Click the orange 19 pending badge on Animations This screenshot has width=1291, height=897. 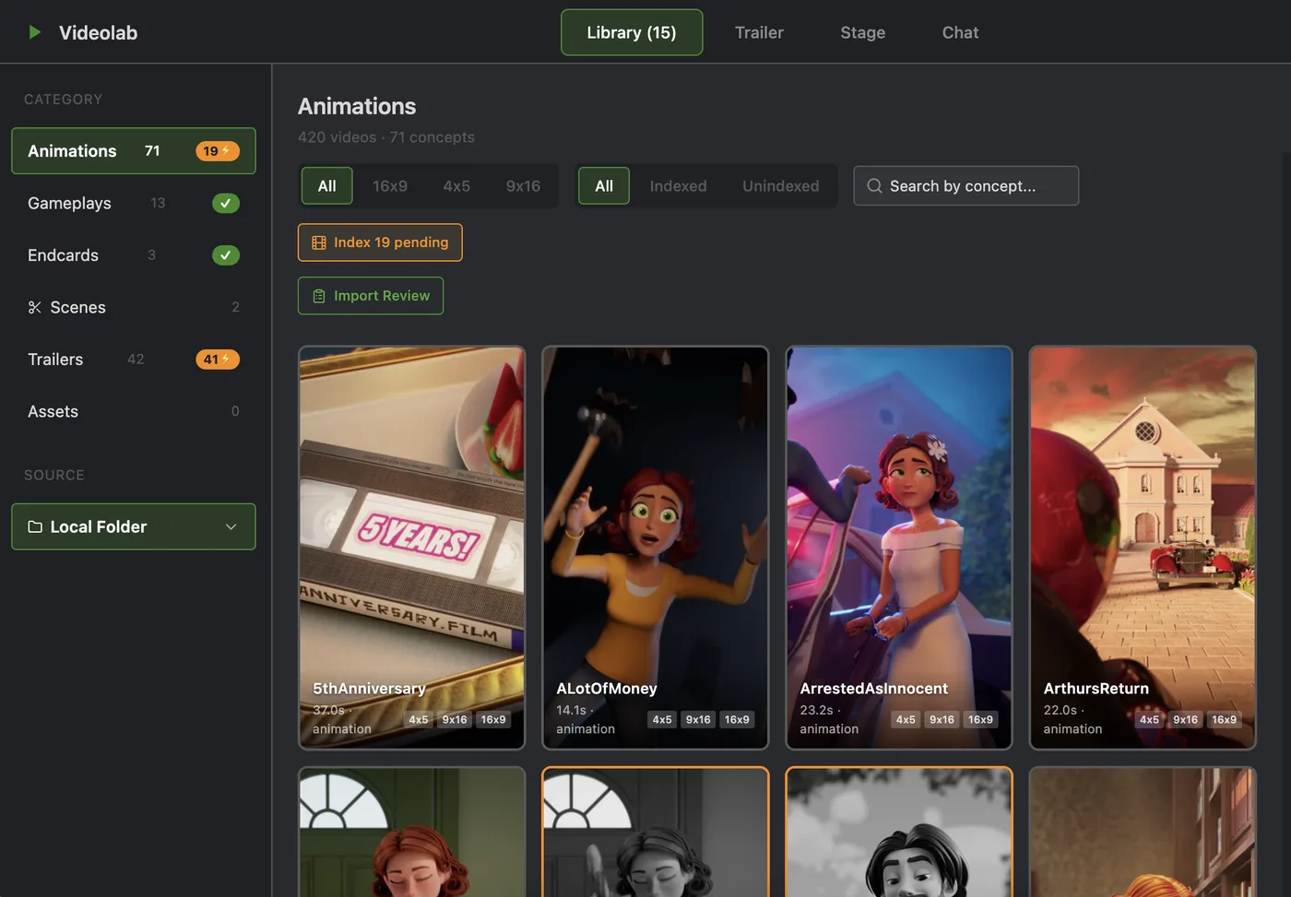coord(218,151)
